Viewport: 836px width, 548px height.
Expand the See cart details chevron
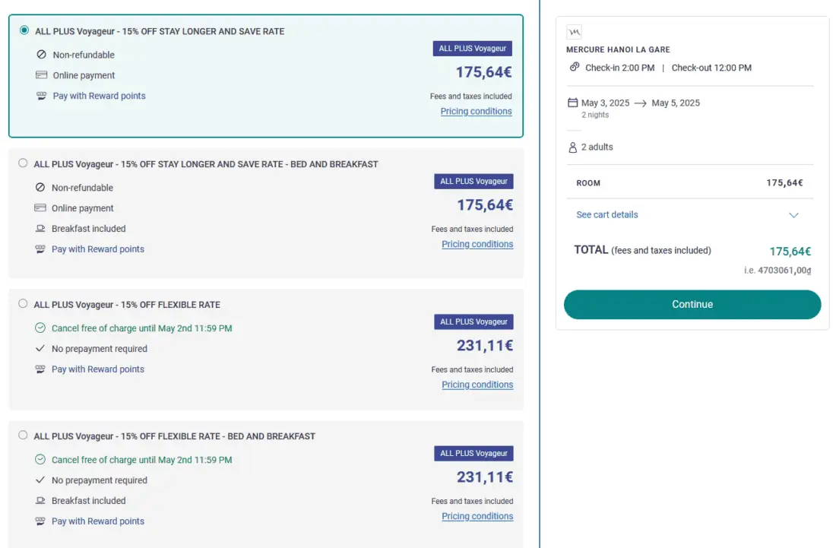tap(793, 215)
